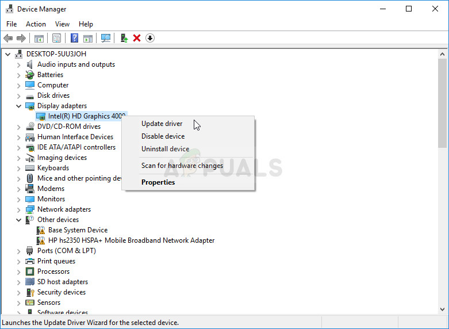Toggle the action pane toolbar icon
The height and width of the screenshot is (329, 449).
(x=88, y=38)
